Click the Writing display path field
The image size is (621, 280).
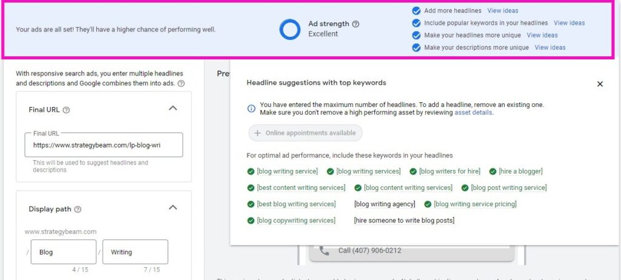135,252
